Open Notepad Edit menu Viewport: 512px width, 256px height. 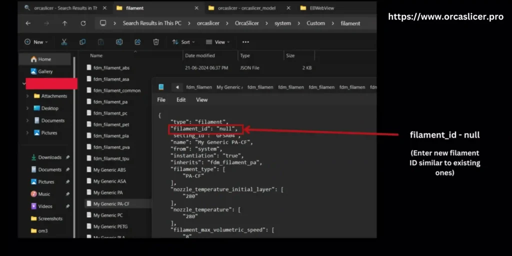click(x=181, y=99)
